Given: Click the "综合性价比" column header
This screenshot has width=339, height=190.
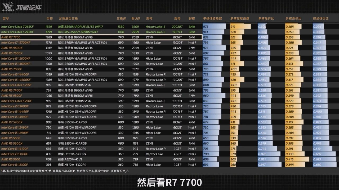Looking at the screenshot, I should (x=321, y=18).
